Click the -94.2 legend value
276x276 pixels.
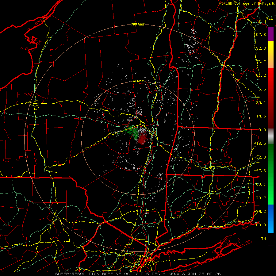click(260, 211)
